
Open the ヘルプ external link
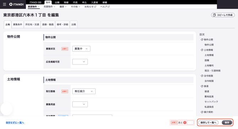coord(105,7)
